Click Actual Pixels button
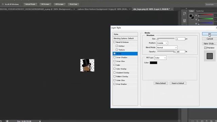Screen dimensions: 217x122 (30, 4)
